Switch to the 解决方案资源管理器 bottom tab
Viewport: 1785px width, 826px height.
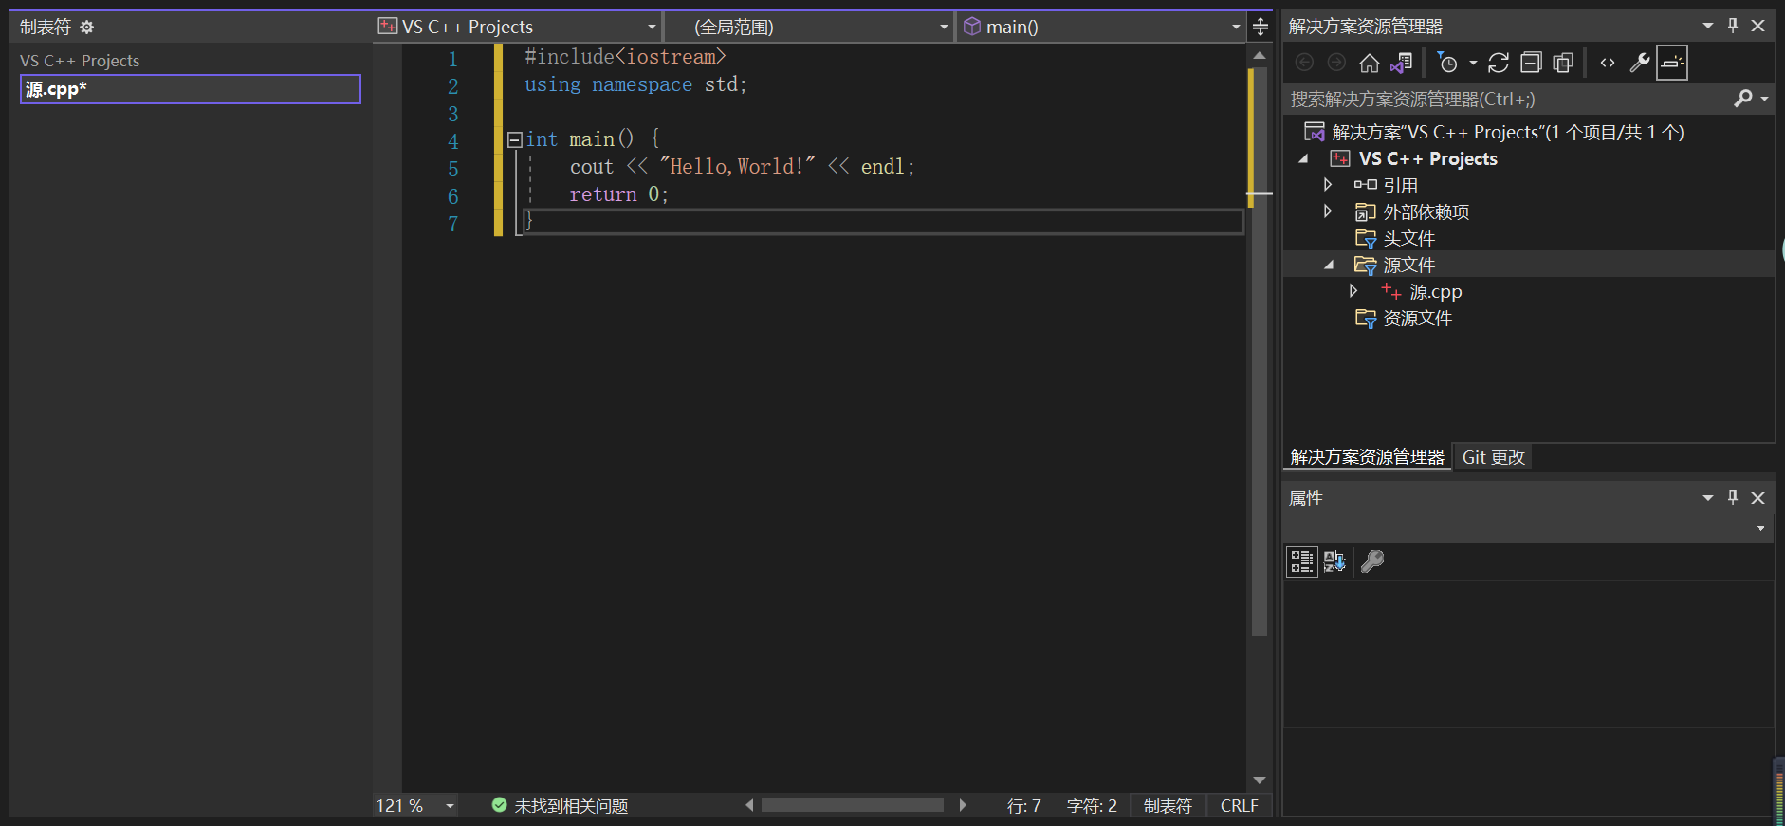click(1367, 457)
